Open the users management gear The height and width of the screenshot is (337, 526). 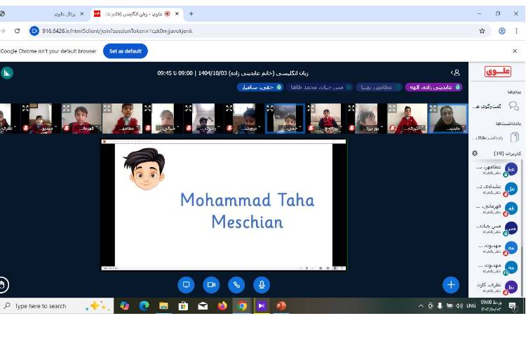[x=475, y=153]
